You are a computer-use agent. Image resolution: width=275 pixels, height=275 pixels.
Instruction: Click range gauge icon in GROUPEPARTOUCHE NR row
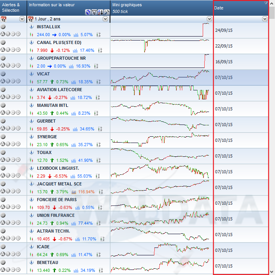click(96, 66)
